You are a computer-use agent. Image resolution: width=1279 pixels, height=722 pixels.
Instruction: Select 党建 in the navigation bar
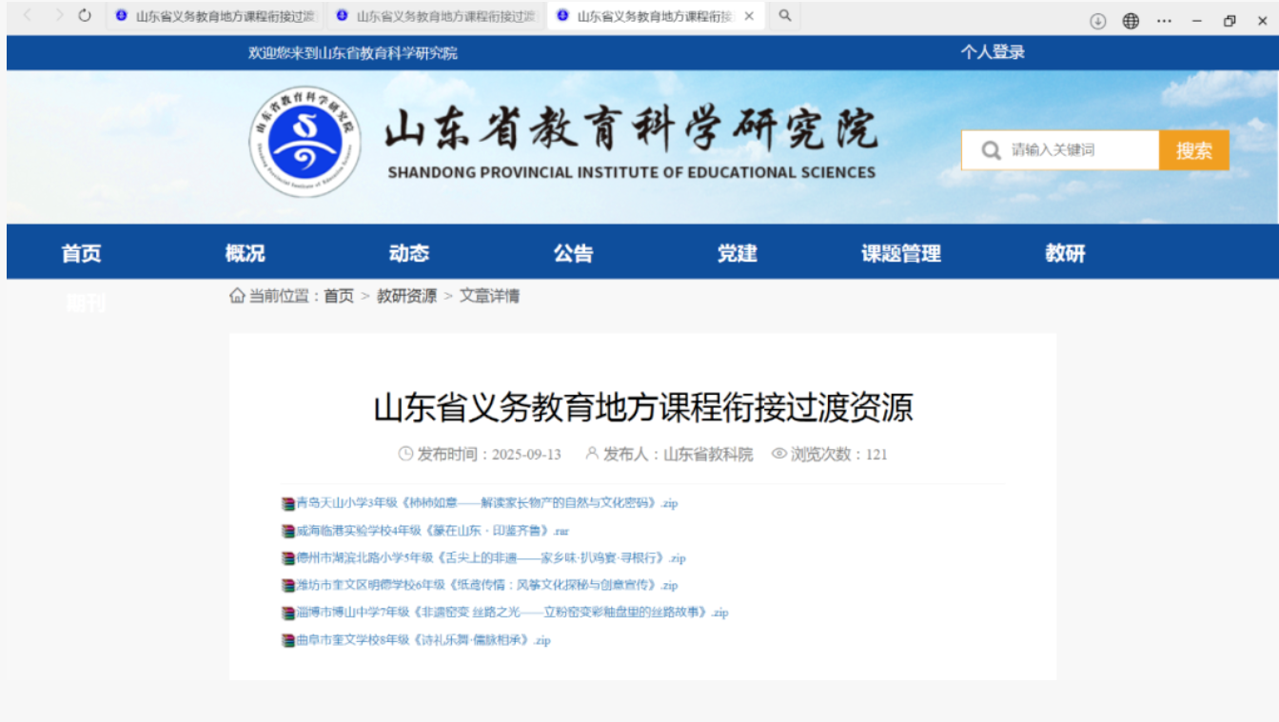[737, 253]
